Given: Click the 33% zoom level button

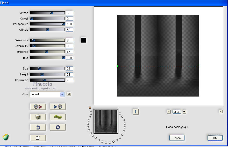Looking at the screenshot, I should coord(177,112).
